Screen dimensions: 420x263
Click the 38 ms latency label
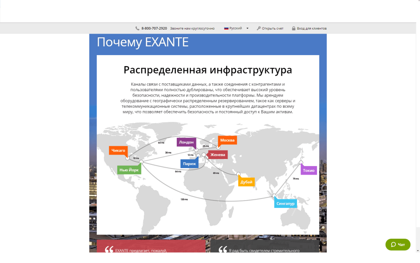(168, 153)
